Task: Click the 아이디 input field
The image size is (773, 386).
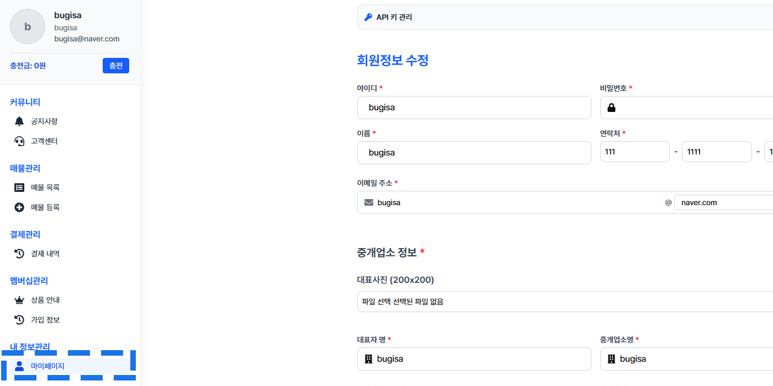Action: (474, 108)
